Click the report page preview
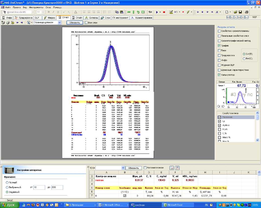Image resolution: width=261 pixels, height=208 pixels. coord(108,92)
